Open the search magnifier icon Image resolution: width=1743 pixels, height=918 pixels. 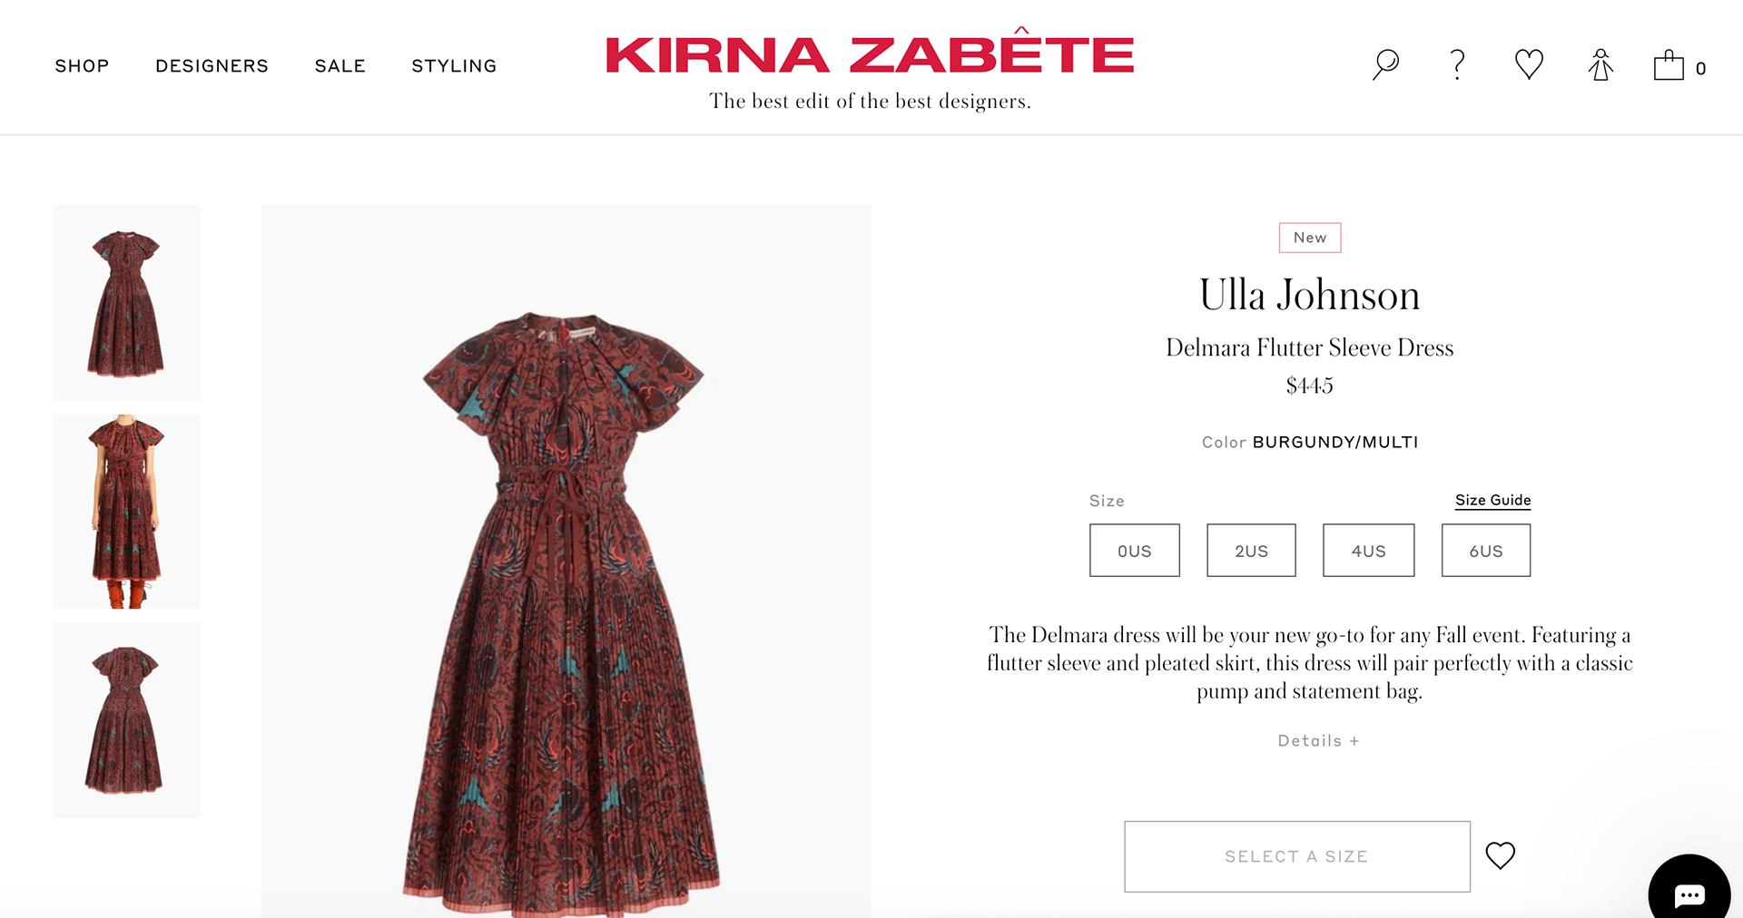(x=1385, y=64)
